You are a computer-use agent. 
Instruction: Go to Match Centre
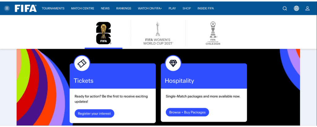point(82,8)
